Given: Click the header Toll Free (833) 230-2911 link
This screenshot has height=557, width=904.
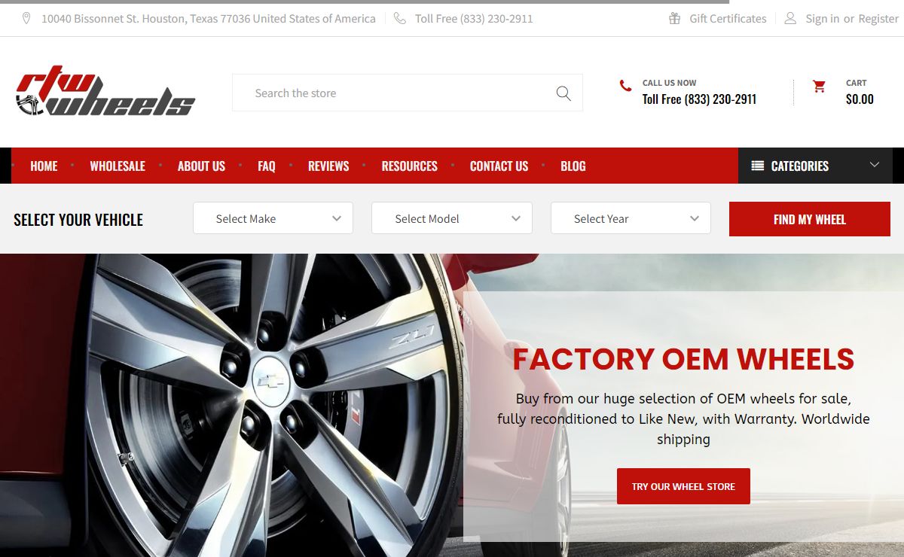Looking at the screenshot, I should click(474, 19).
